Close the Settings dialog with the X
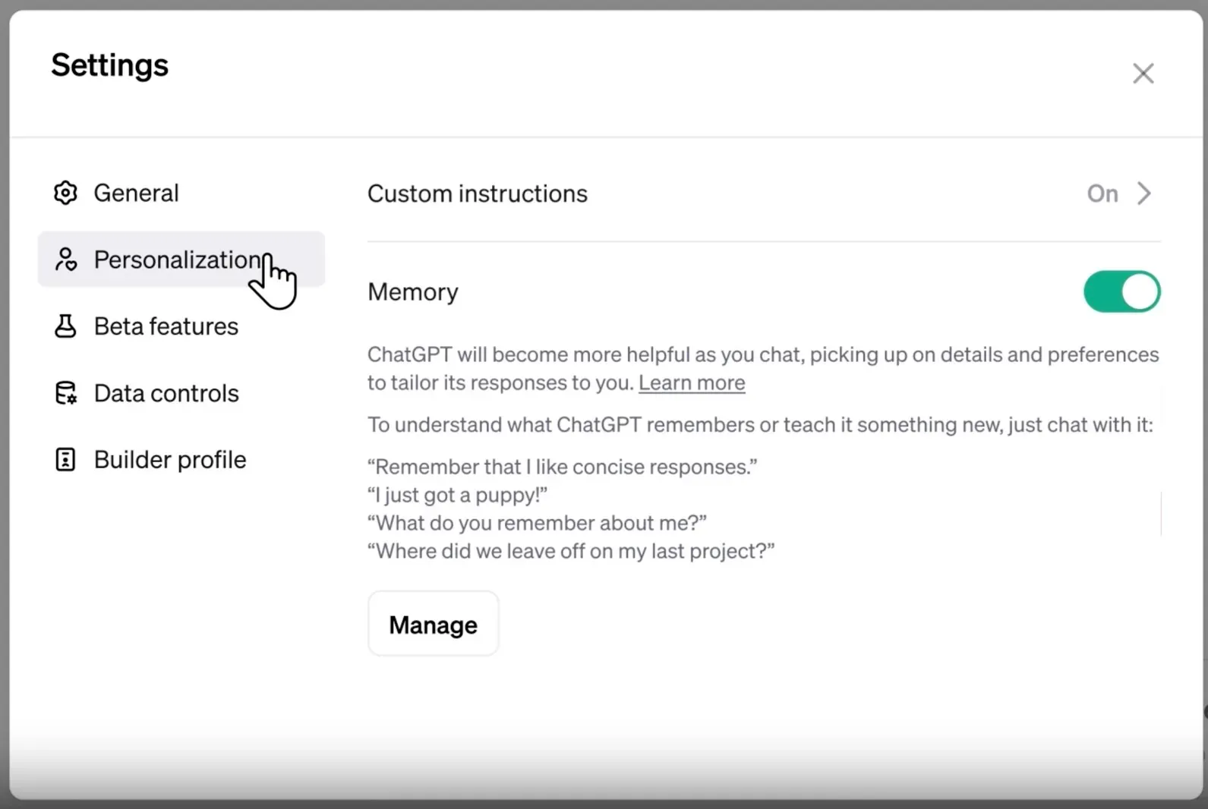This screenshot has width=1208, height=809. tap(1143, 74)
